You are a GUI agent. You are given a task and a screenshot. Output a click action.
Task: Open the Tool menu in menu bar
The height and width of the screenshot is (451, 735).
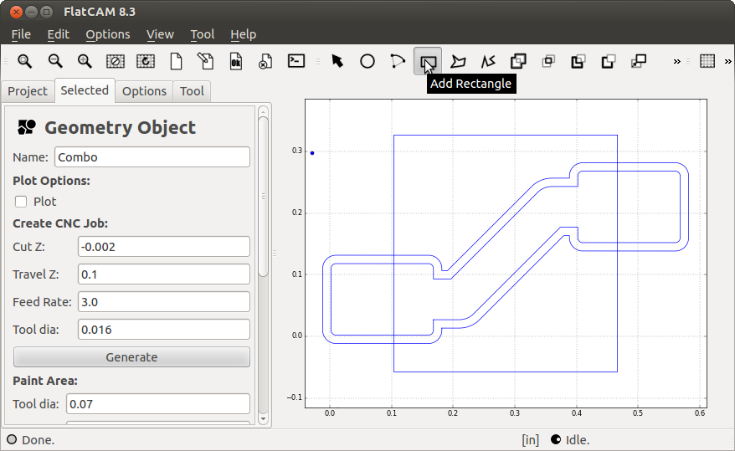tap(202, 34)
